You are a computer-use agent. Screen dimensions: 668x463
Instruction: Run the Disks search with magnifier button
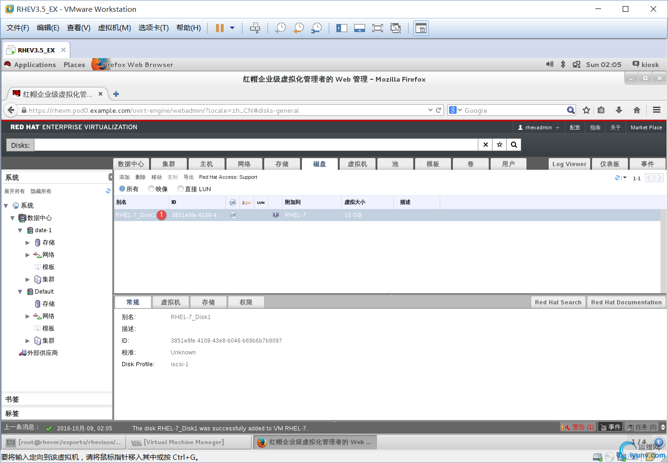tap(514, 145)
